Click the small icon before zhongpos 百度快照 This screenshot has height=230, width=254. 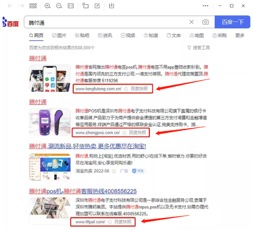[x=124, y=133]
